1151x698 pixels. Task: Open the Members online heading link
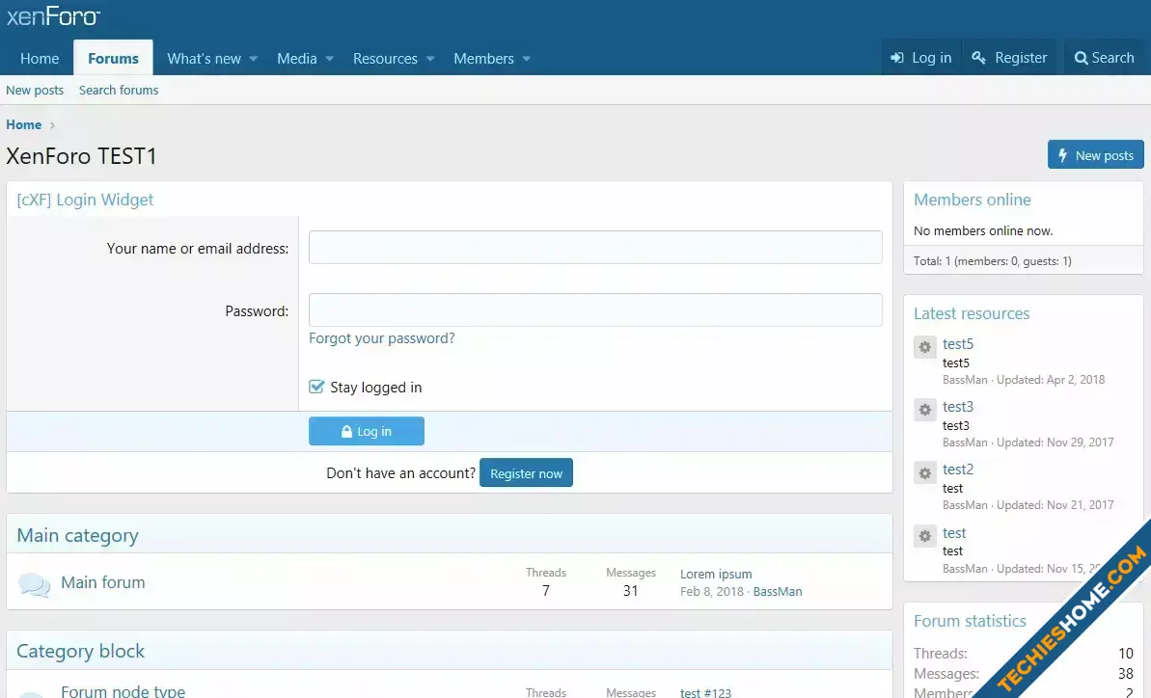point(972,200)
